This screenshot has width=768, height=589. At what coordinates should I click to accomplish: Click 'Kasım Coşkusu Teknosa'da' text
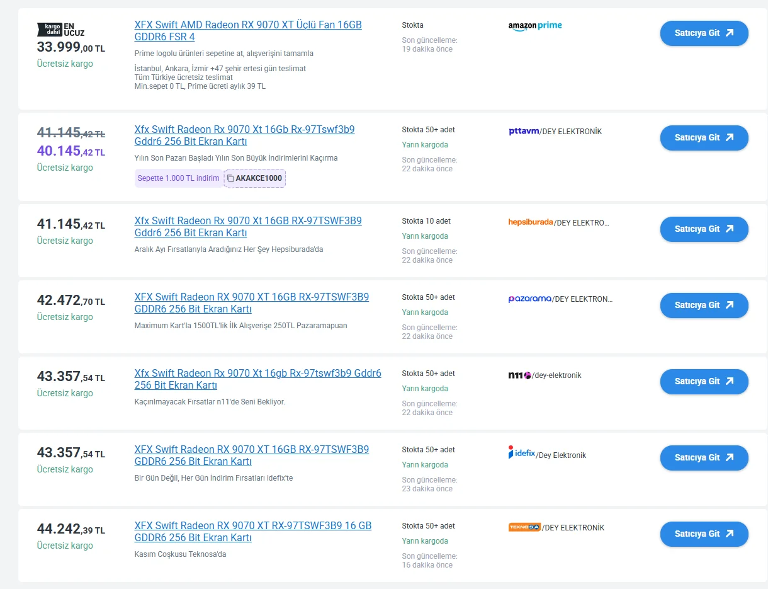(x=180, y=554)
